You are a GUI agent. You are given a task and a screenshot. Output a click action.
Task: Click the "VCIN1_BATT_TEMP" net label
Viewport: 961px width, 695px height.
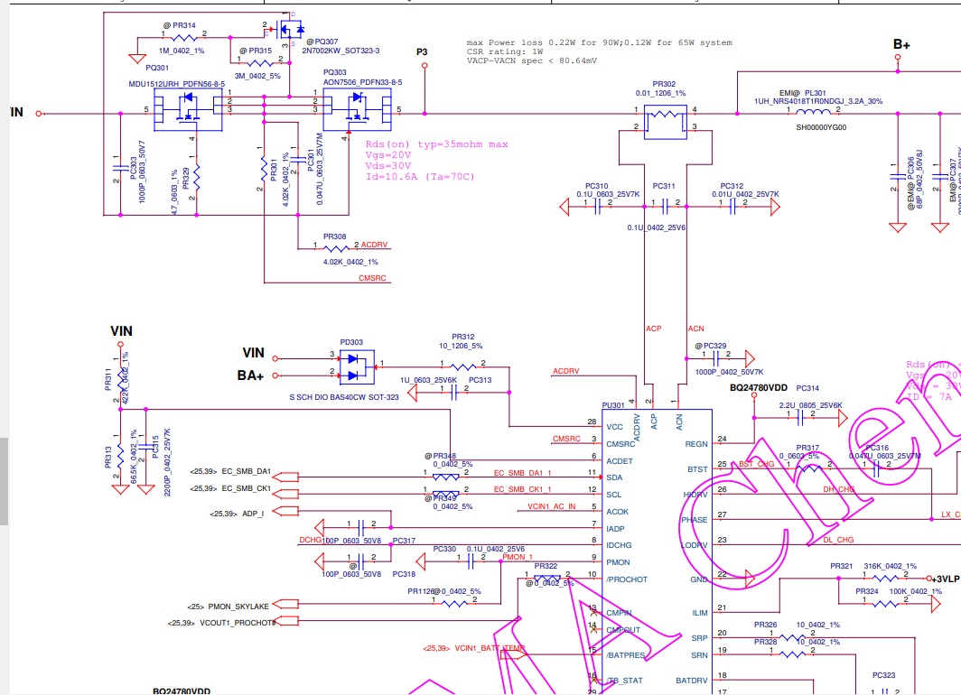point(490,648)
